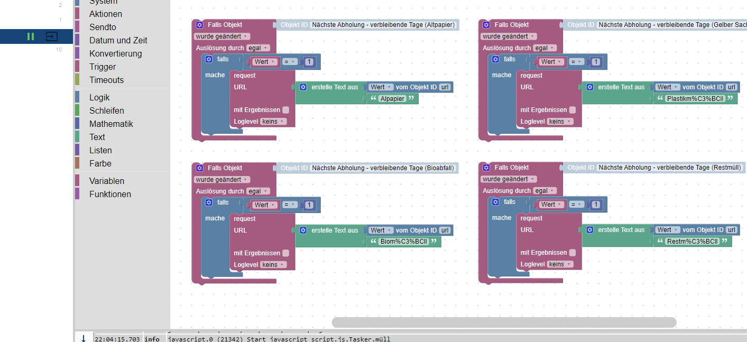Open gear settings on Bioabfall Falls Objekt block
The image size is (747, 342).
click(x=199, y=168)
